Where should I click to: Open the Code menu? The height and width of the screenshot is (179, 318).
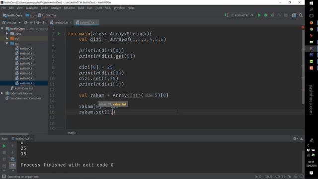(44, 8)
